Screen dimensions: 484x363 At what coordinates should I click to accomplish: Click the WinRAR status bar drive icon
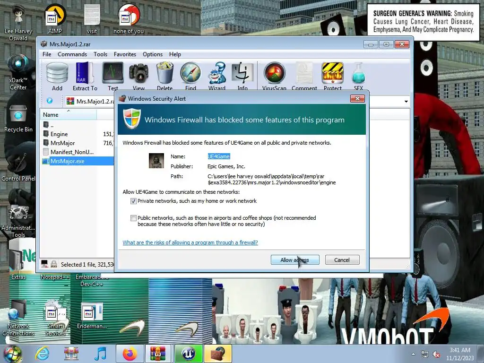pos(45,264)
